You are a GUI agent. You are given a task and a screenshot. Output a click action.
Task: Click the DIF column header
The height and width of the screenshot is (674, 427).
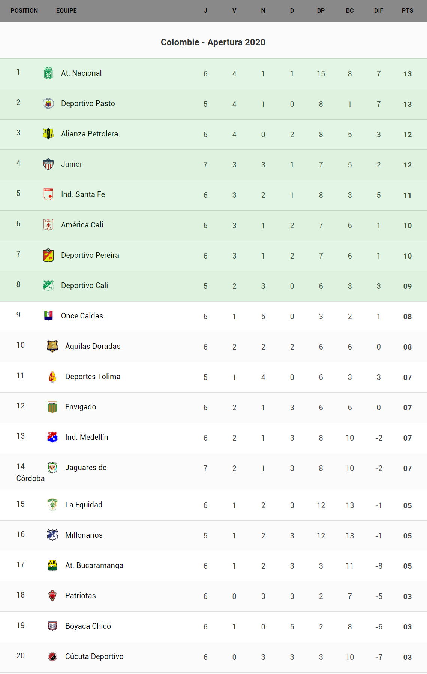click(378, 11)
